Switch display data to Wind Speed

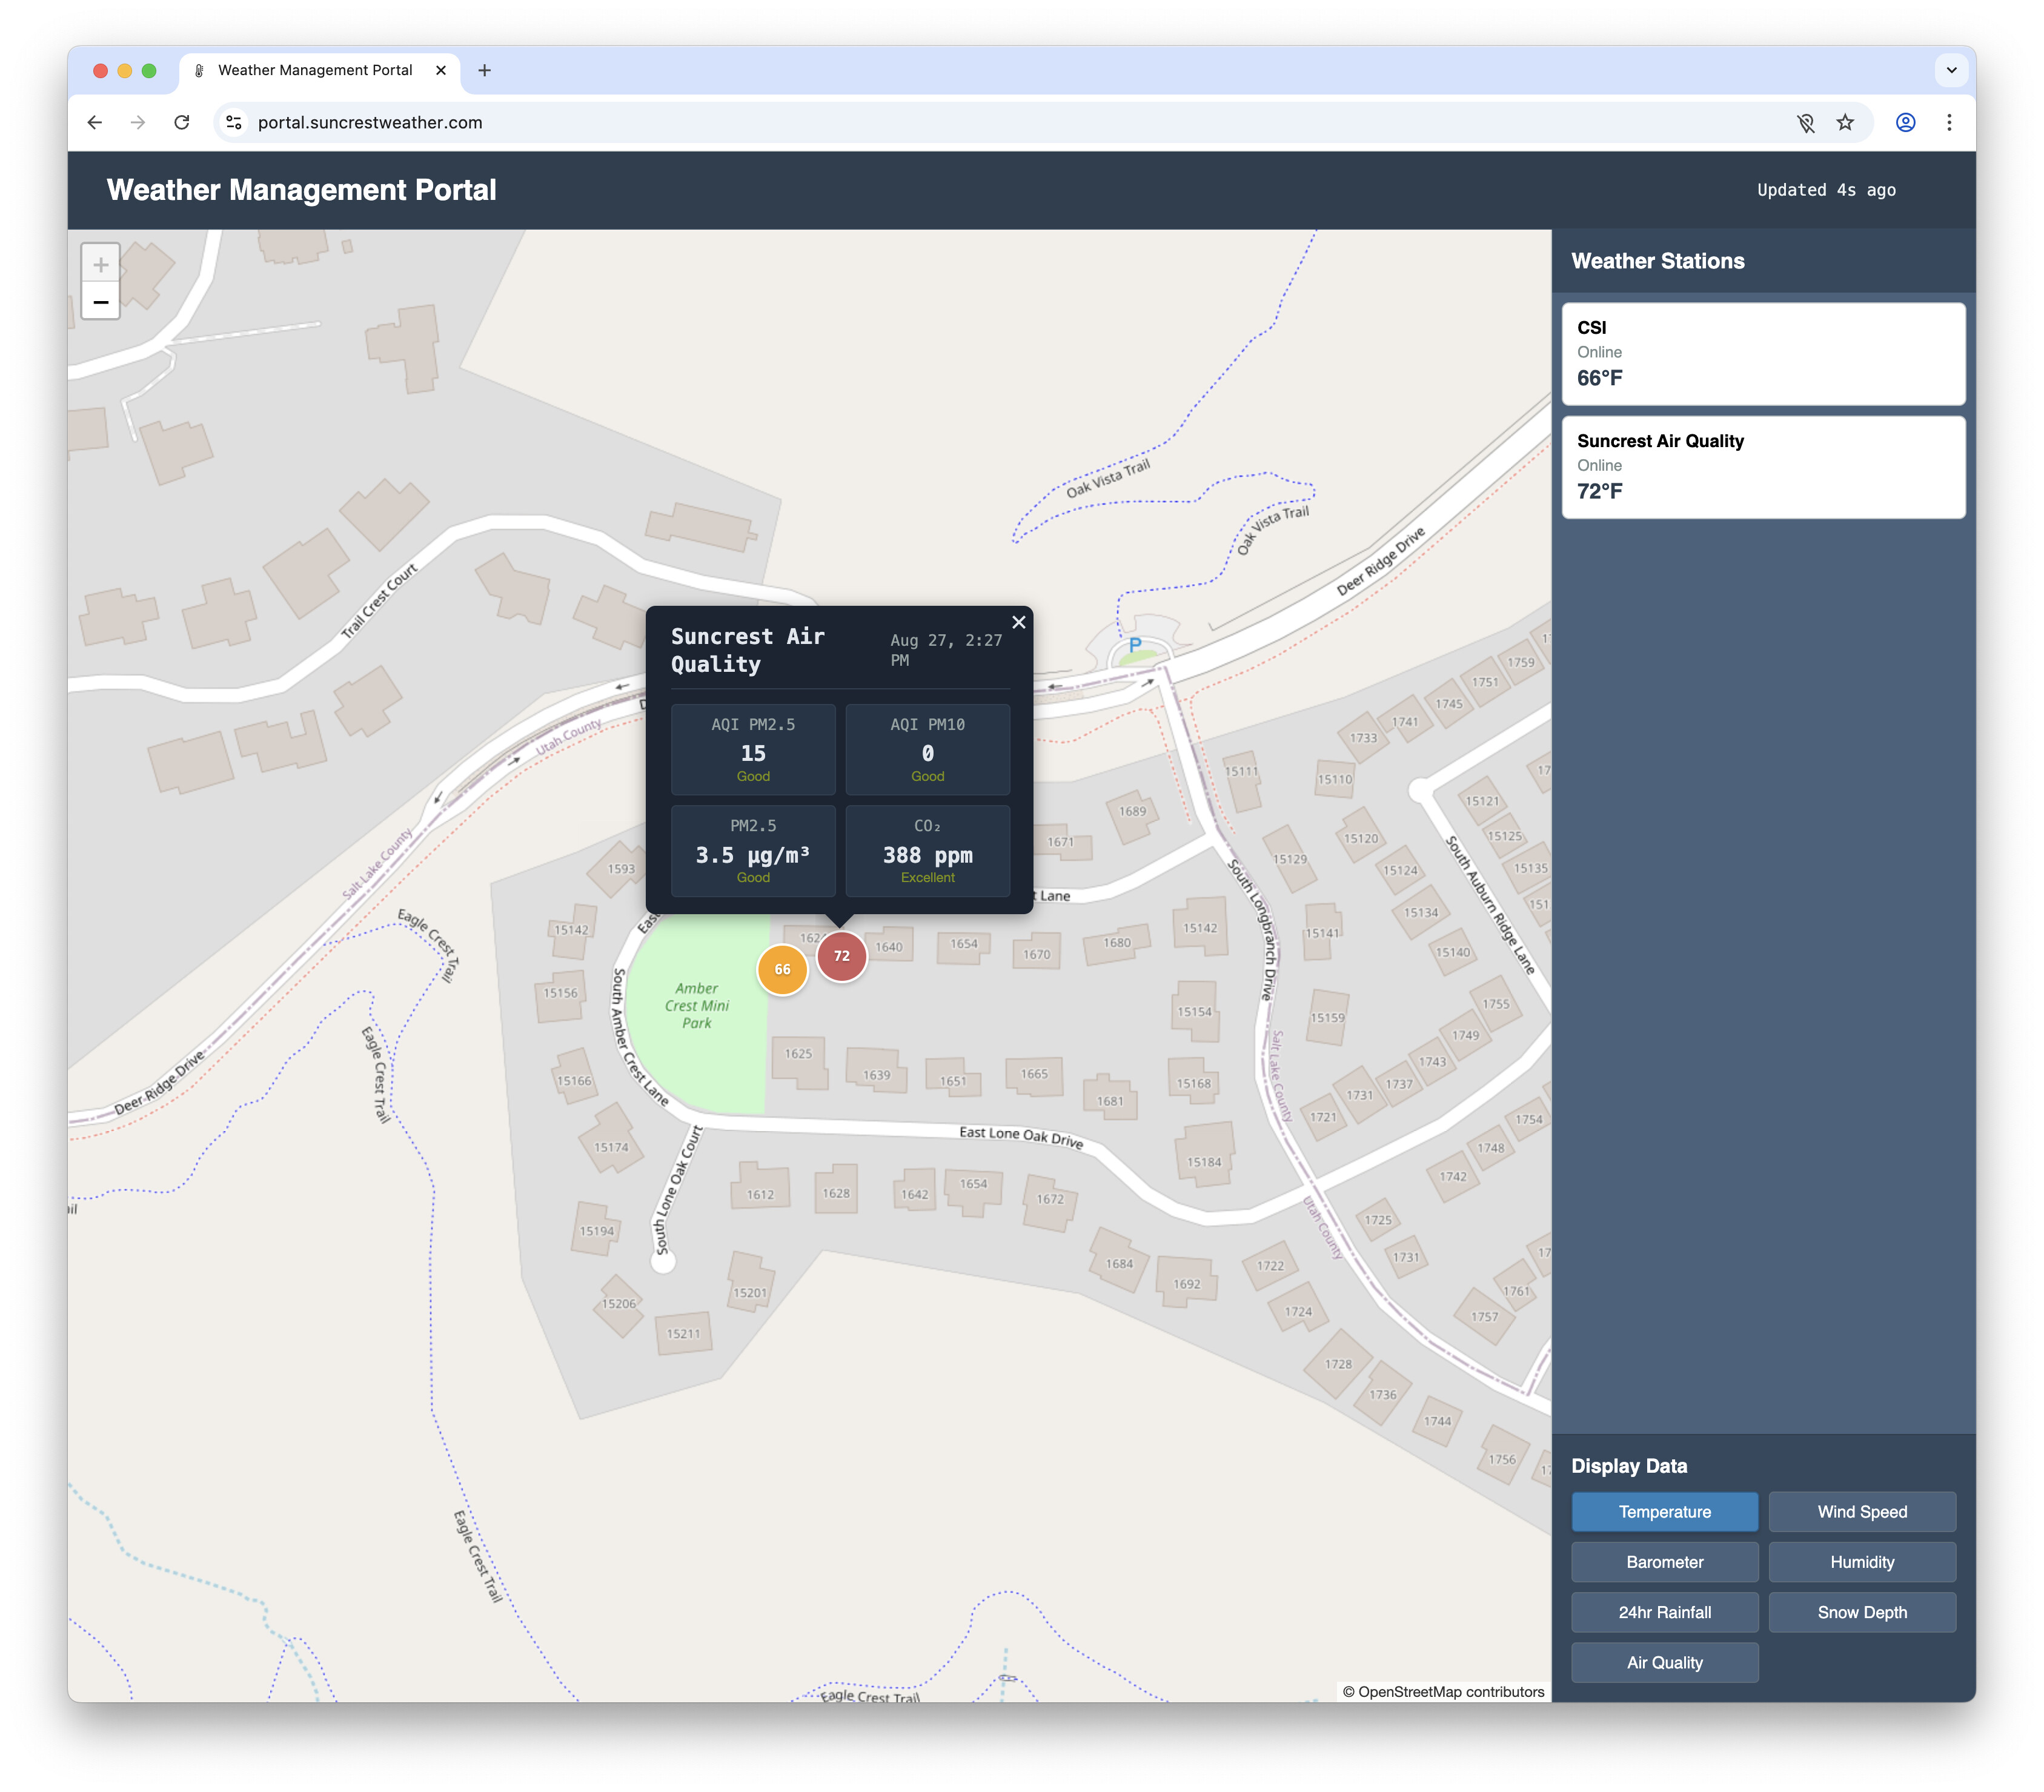1861,1512
